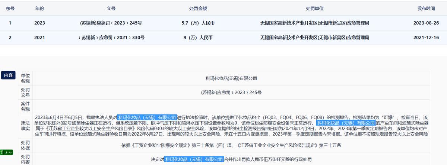Click the 发布时间 column header

[x=426, y=8]
